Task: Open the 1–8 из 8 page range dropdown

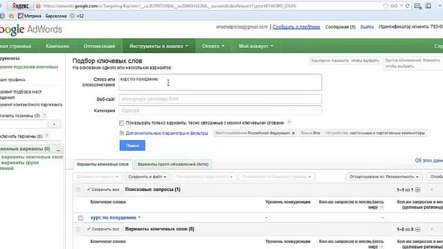Action: 418,229
